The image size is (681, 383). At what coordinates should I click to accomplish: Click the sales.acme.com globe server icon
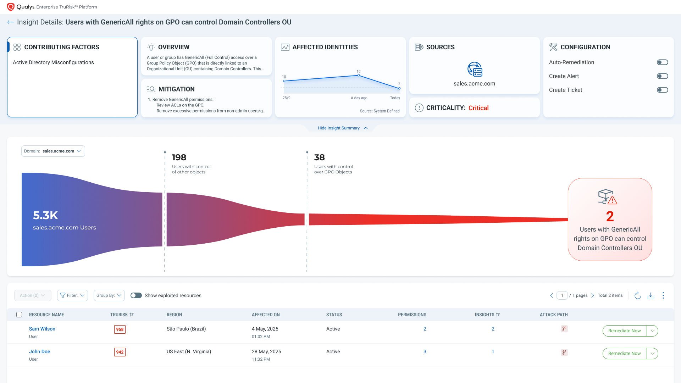tap(475, 70)
